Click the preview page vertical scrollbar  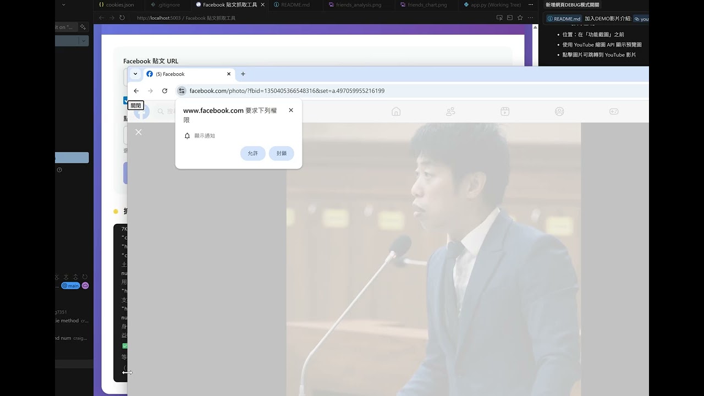535,209
